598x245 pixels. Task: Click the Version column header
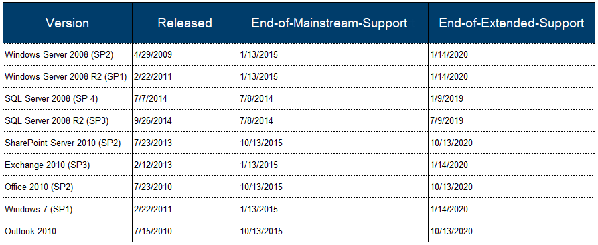click(x=68, y=23)
